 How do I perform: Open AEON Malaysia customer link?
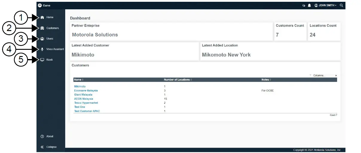coord(83,99)
